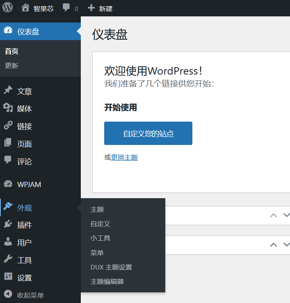Move first dashboard widget up with arrow
The image size is (290, 303).
[x=274, y=215]
